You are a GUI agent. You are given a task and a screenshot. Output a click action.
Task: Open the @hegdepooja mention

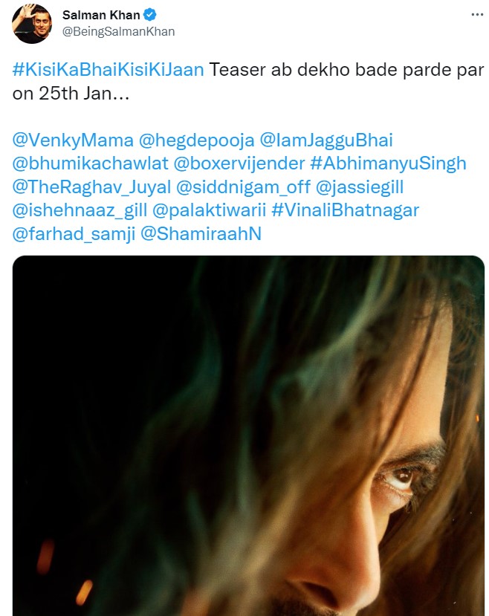(197, 140)
